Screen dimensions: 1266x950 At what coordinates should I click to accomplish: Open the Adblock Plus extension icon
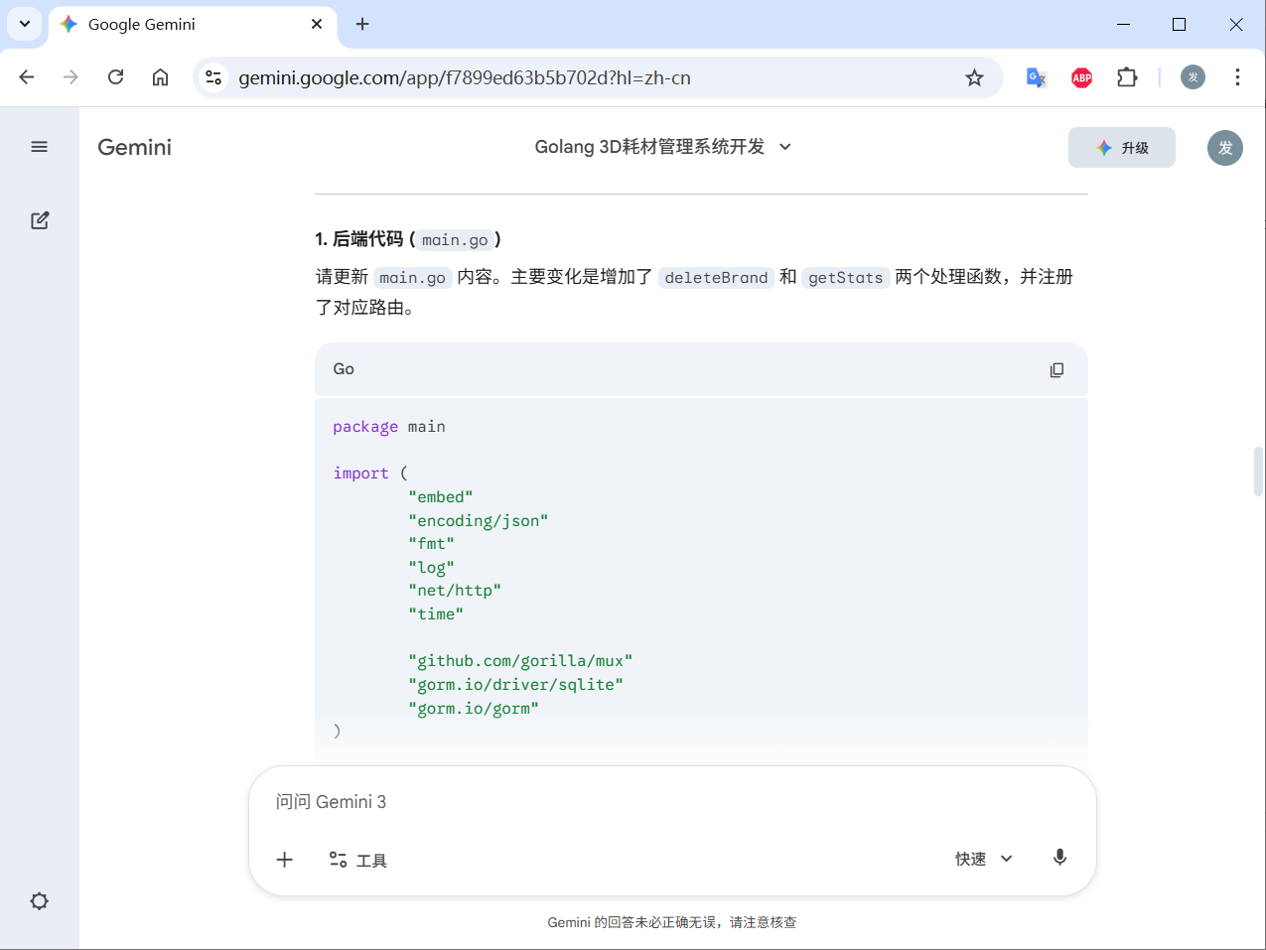[1081, 77]
